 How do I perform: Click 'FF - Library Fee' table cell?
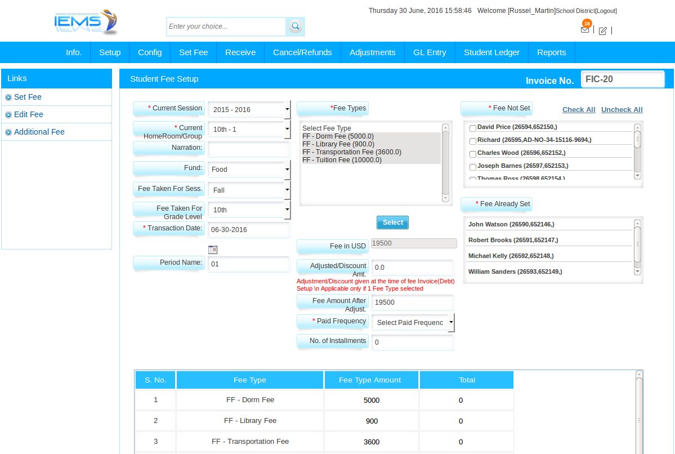click(x=250, y=420)
